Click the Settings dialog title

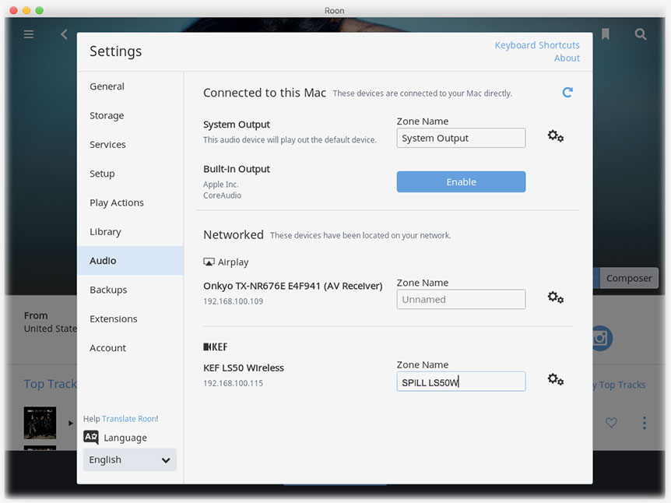[x=115, y=51]
